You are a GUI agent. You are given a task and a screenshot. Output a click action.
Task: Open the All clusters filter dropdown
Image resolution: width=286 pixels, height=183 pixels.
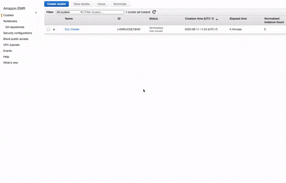click(x=70, y=12)
